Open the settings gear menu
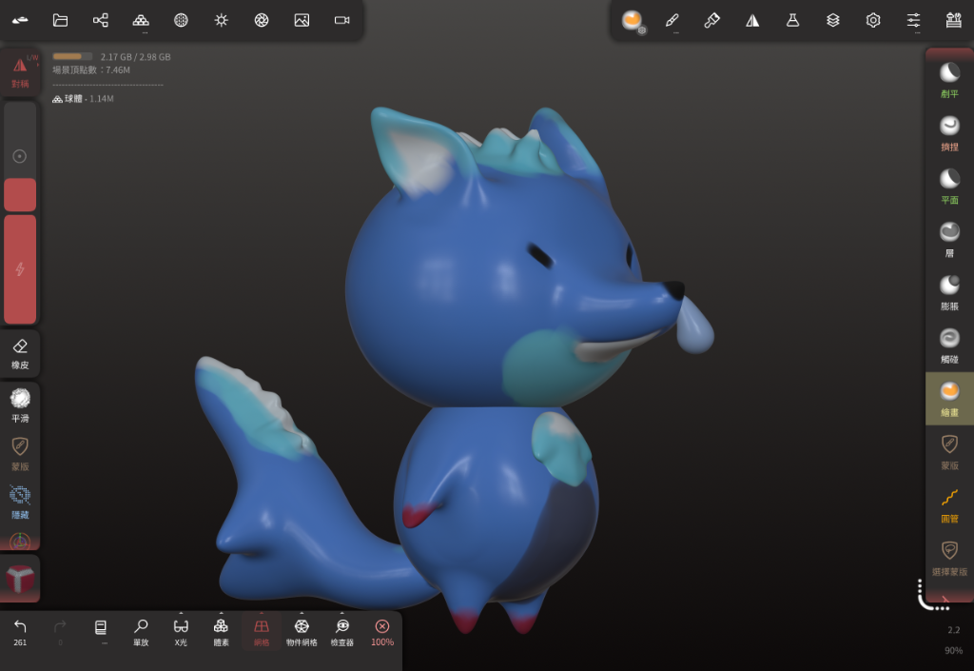974x671 pixels. point(873,21)
